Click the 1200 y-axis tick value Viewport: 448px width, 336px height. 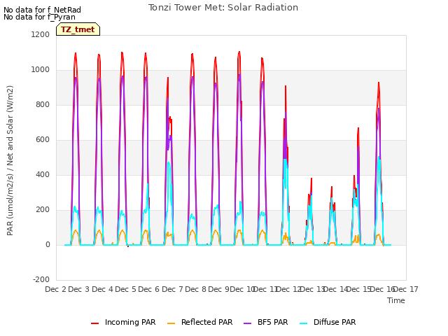point(41,34)
